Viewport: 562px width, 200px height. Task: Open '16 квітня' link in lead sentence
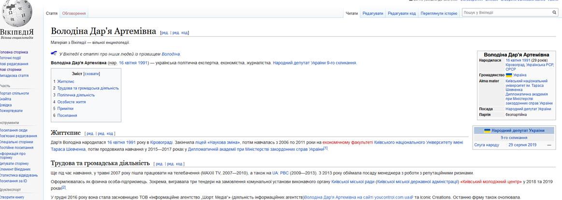[x=128, y=63]
